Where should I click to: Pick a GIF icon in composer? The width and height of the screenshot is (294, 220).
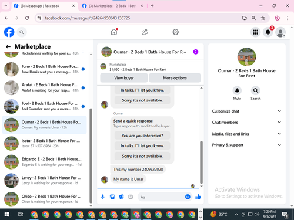point(131,197)
